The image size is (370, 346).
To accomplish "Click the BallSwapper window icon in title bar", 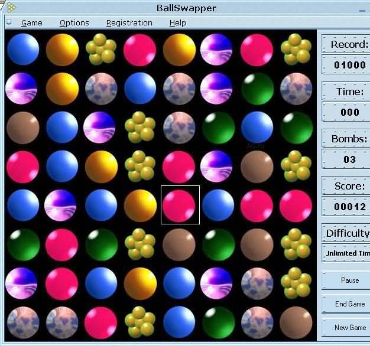I will pyautogui.click(x=11, y=8).
